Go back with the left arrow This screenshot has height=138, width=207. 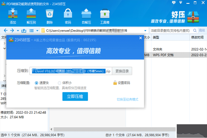point(5,31)
